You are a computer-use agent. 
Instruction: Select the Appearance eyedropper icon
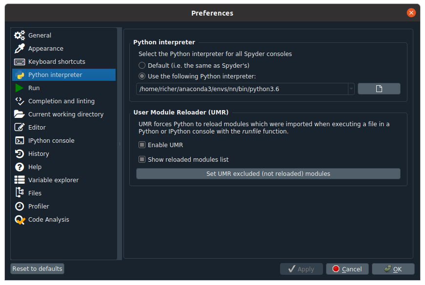pos(20,49)
